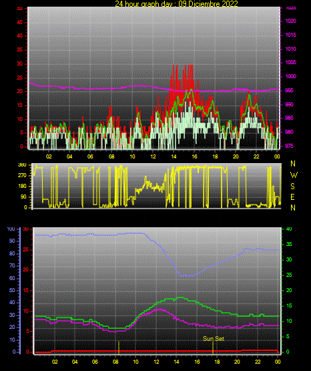Click the blue 60 humidity axis label

pyautogui.click(x=12, y=278)
